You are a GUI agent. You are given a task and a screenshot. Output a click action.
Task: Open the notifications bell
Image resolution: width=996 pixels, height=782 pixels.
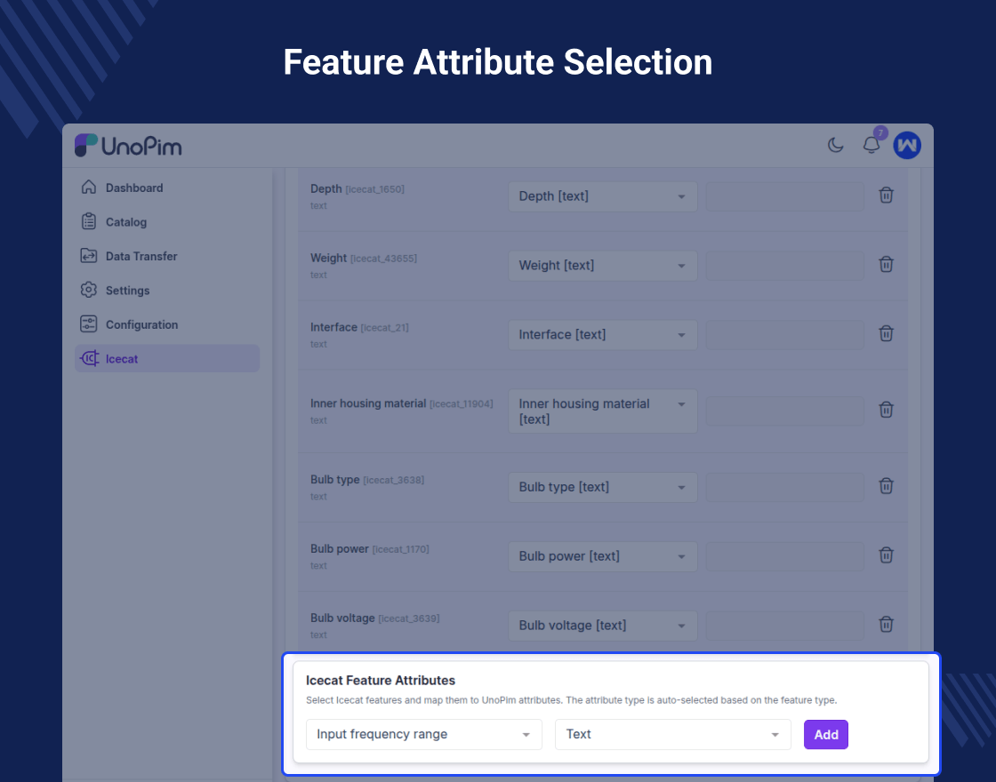[871, 145]
